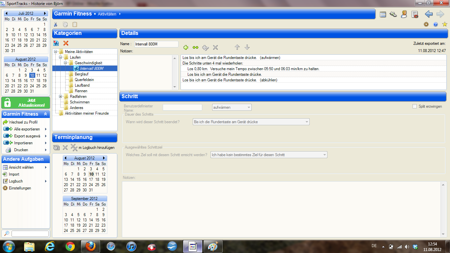Collapse the Geschwindigkeit tree folder

[66, 63]
